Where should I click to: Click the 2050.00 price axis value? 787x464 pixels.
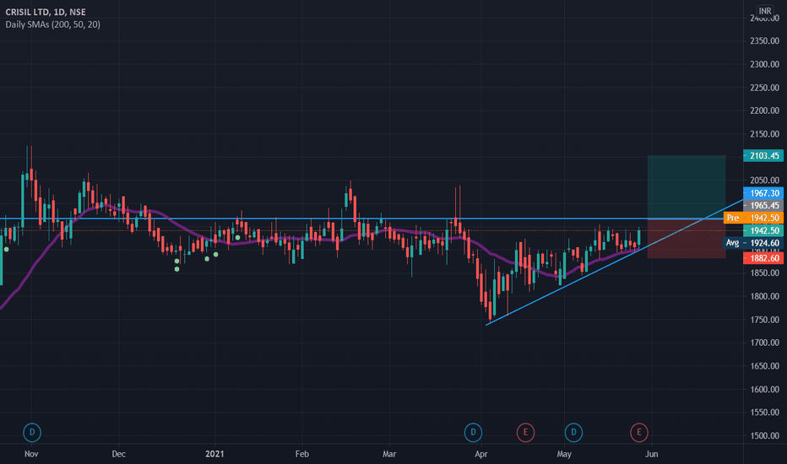click(x=764, y=180)
